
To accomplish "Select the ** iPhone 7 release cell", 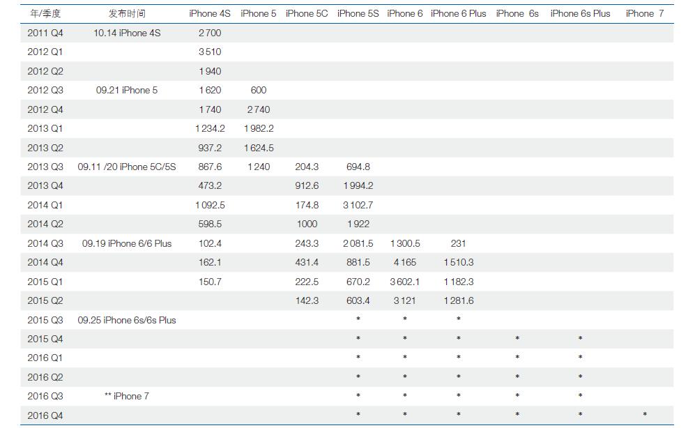I will [x=127, y=397].
